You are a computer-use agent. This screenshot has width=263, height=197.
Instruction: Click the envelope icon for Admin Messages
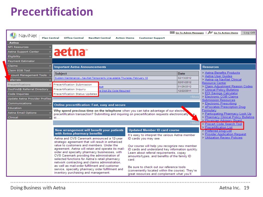coord(172,33)
